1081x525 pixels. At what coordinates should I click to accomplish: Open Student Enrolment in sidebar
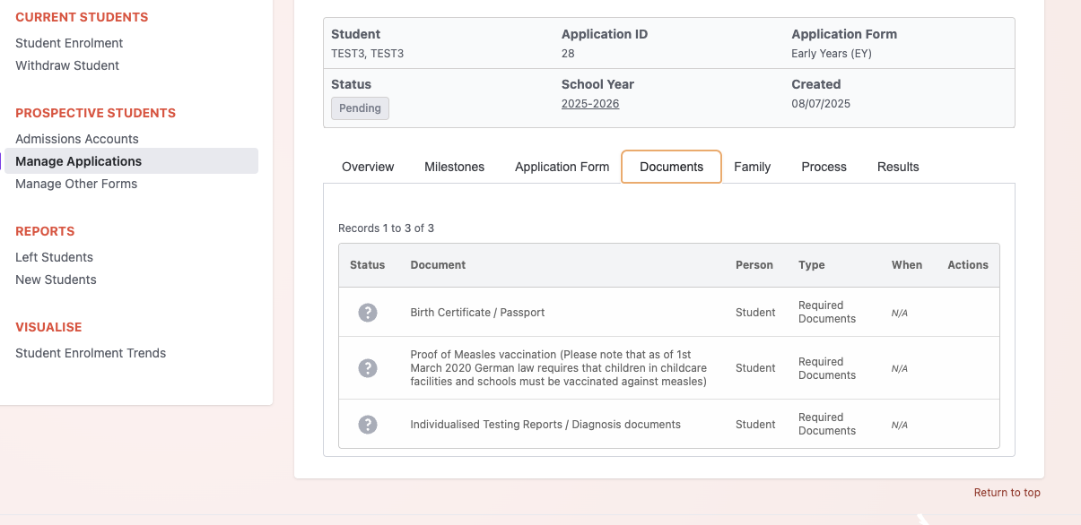tap(69, 43)
